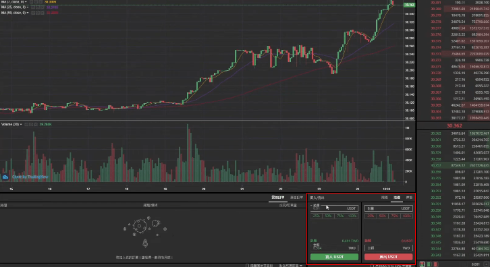Click the TradingView cloud logo icon
The image size is (490, 267).
point(5,177)
